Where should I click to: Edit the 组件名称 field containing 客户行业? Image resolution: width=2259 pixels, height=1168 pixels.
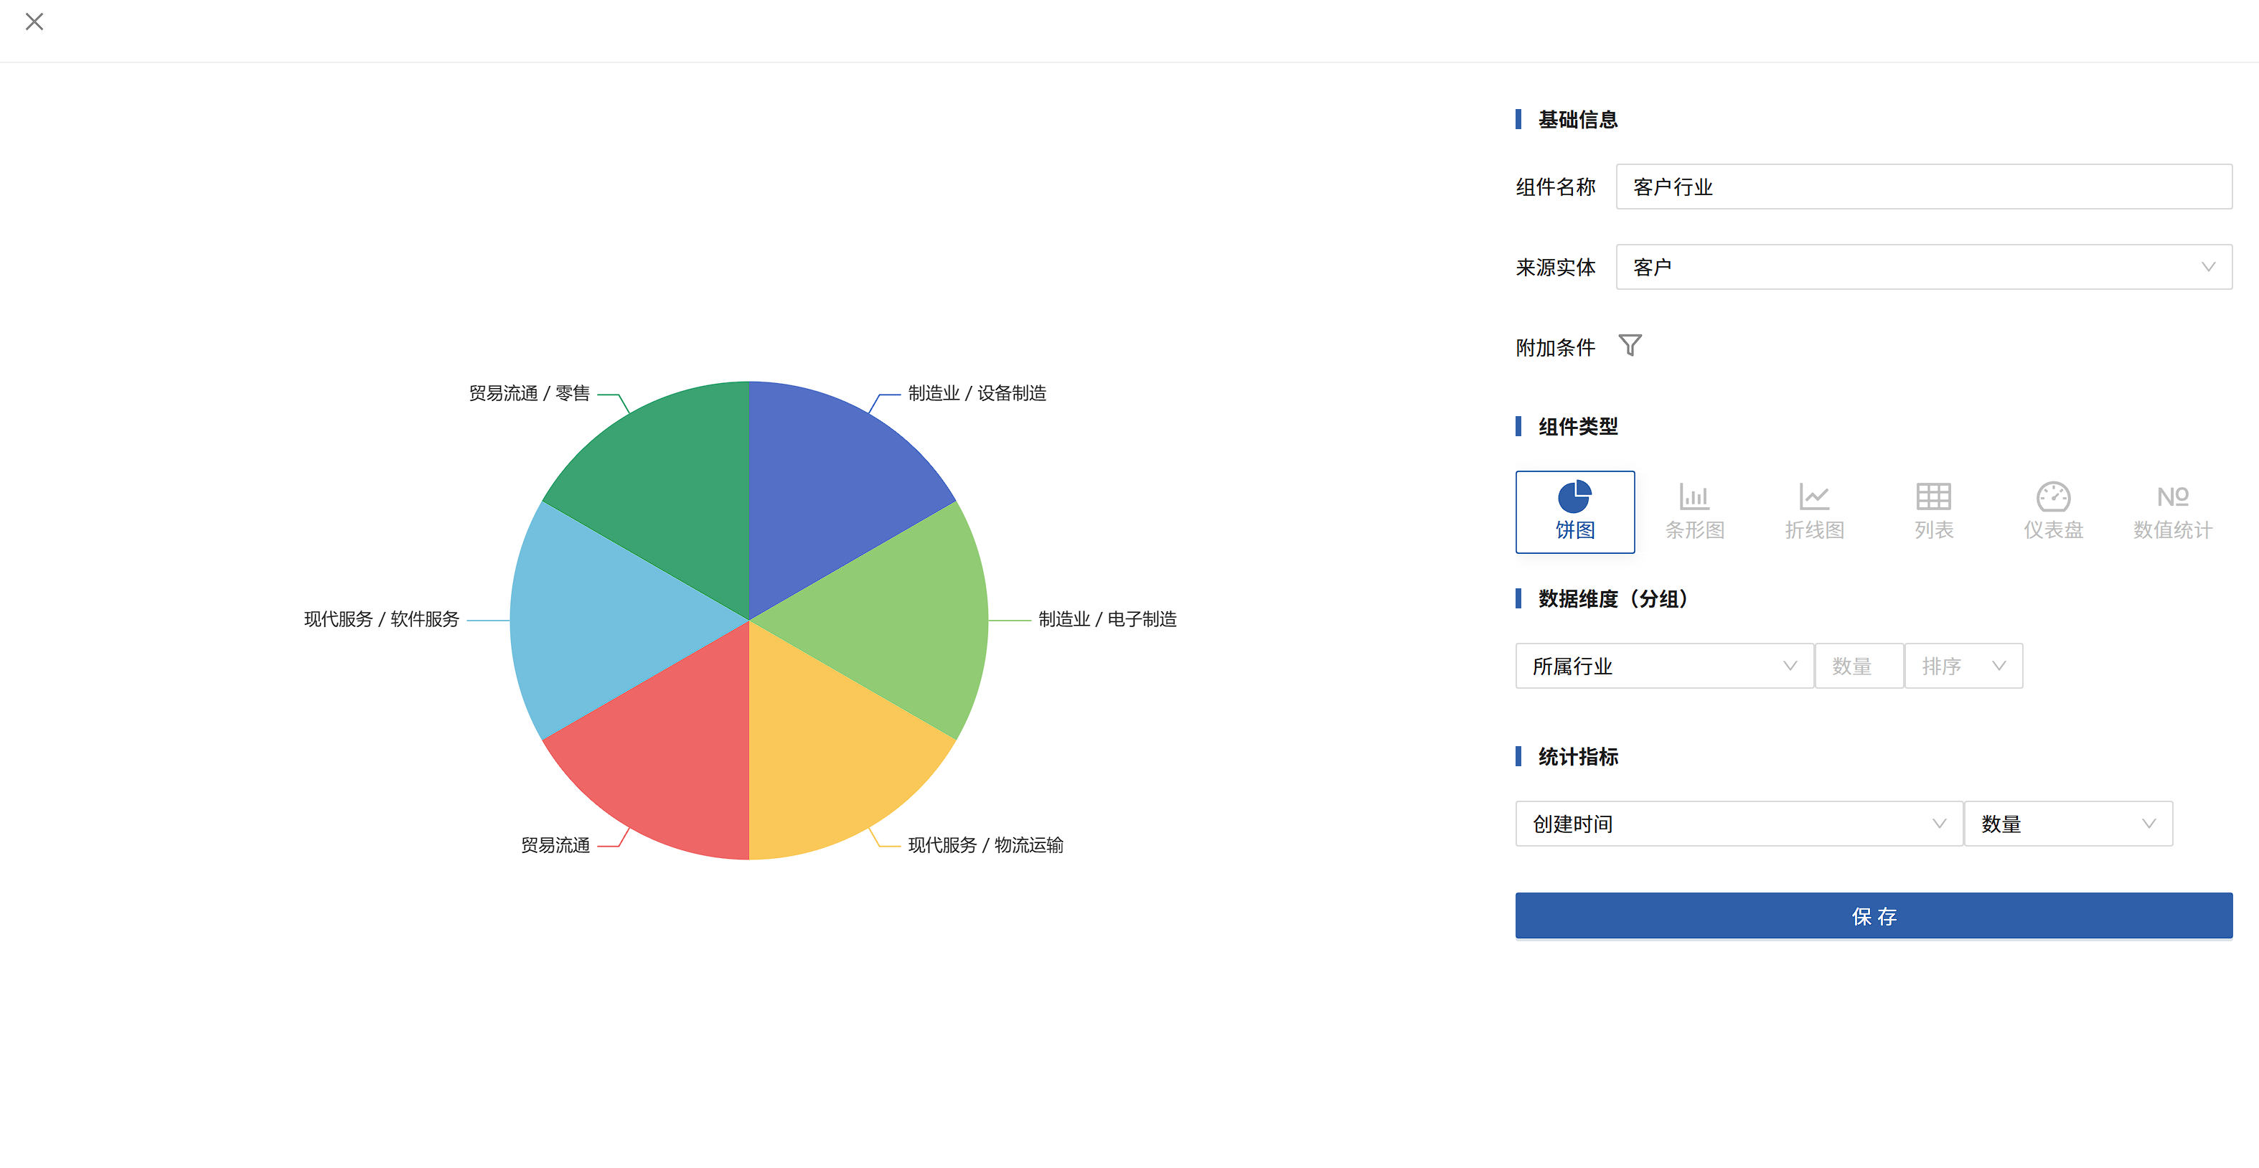[1924, 187]
